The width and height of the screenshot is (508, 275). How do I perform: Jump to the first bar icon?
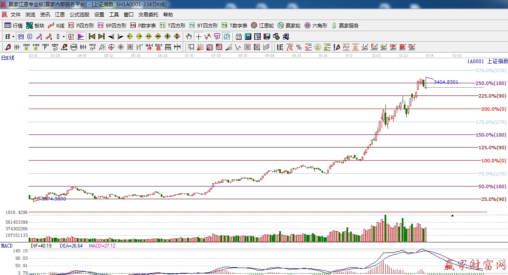pyautogui.click(x=92, y=36)
